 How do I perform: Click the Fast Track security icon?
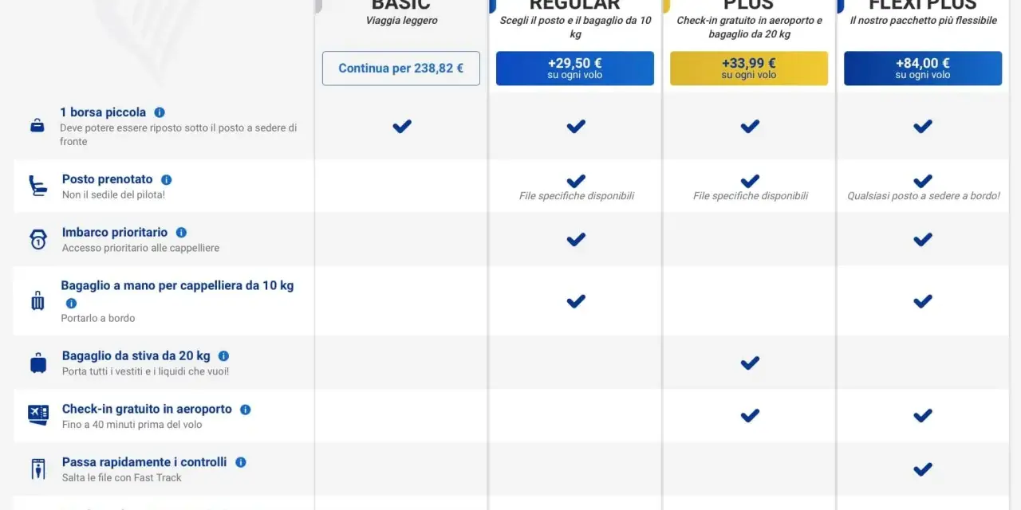coord(37,469)
